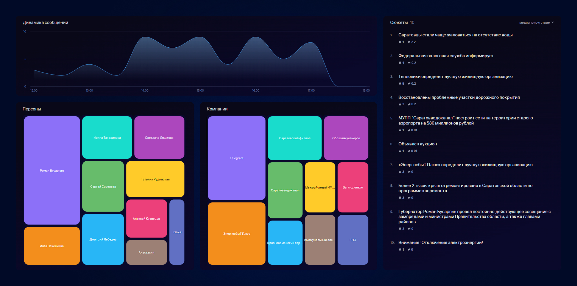Select the Светлана Ляшкова person tile
577x286 pixels.
[x=159, y=137]
